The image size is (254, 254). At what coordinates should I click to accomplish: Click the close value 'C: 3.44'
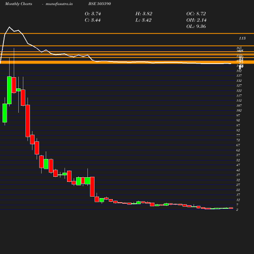pos(92,20)
